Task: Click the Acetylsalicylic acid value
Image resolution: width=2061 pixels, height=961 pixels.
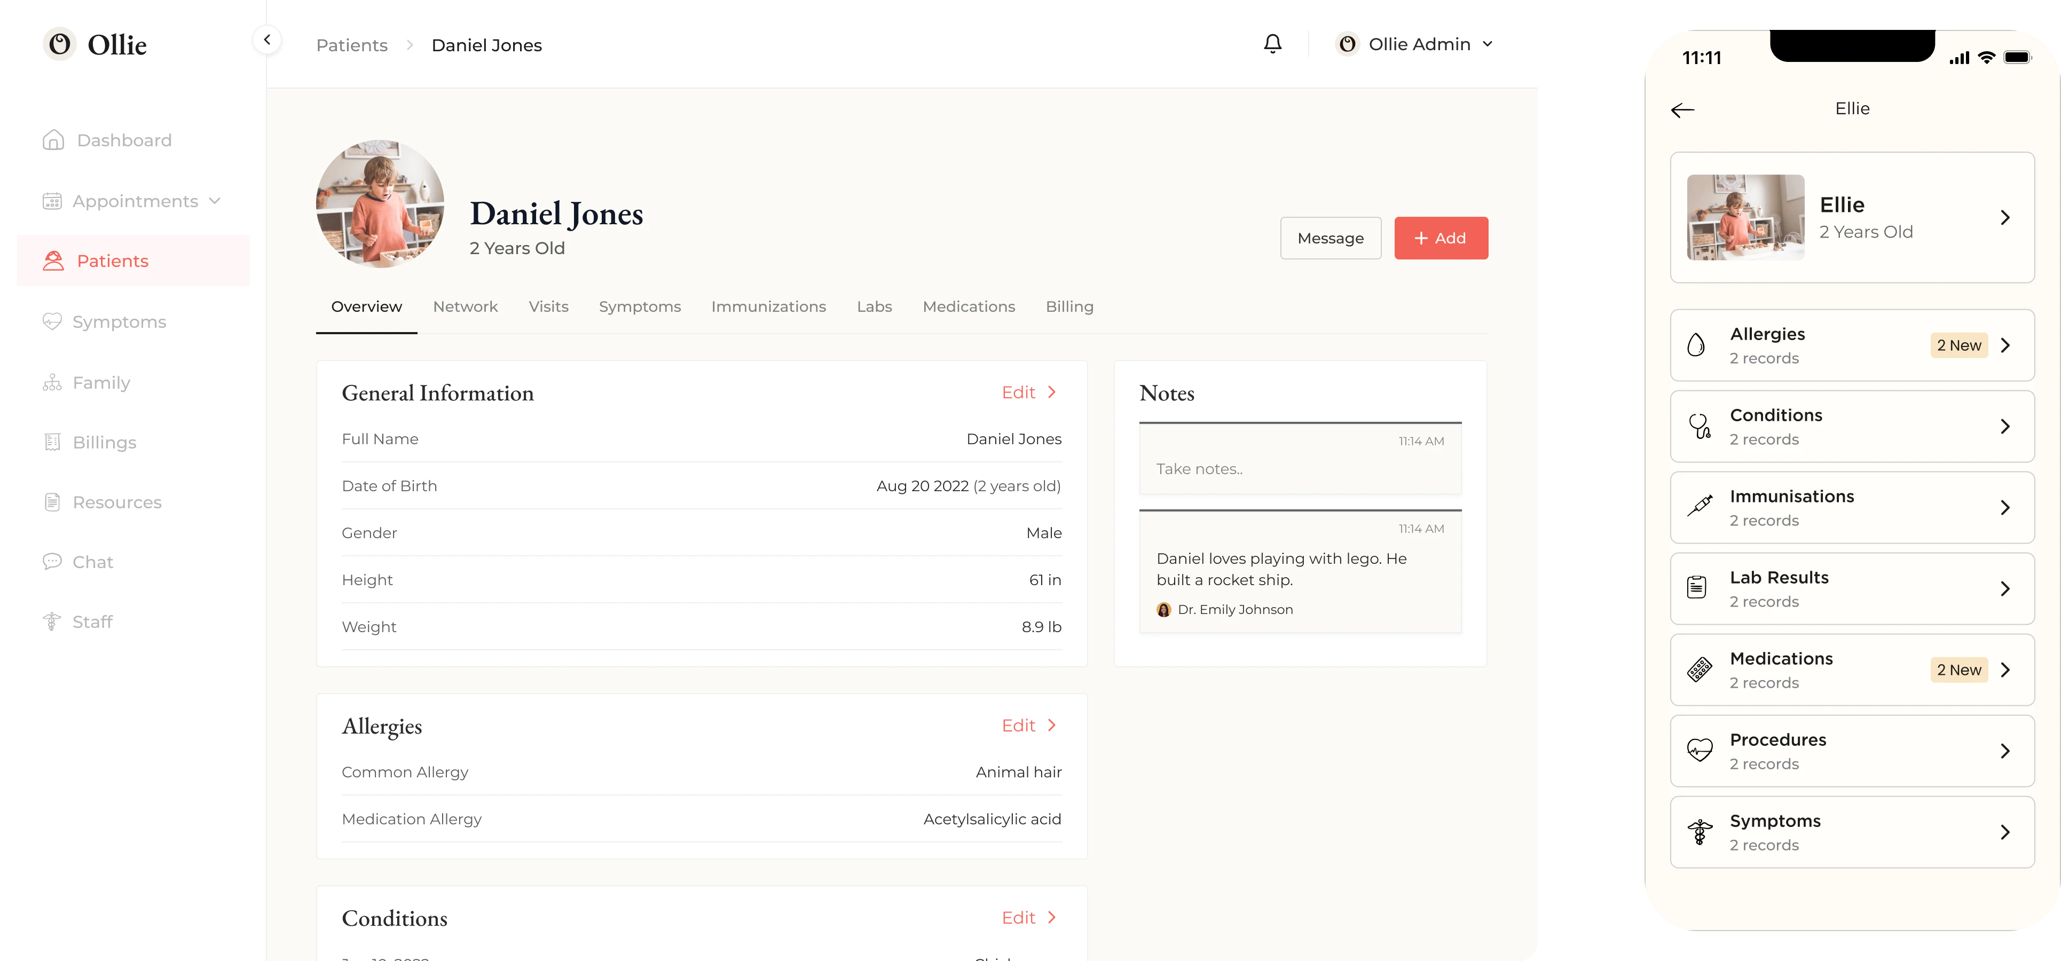Action: (x=992, y=820)
